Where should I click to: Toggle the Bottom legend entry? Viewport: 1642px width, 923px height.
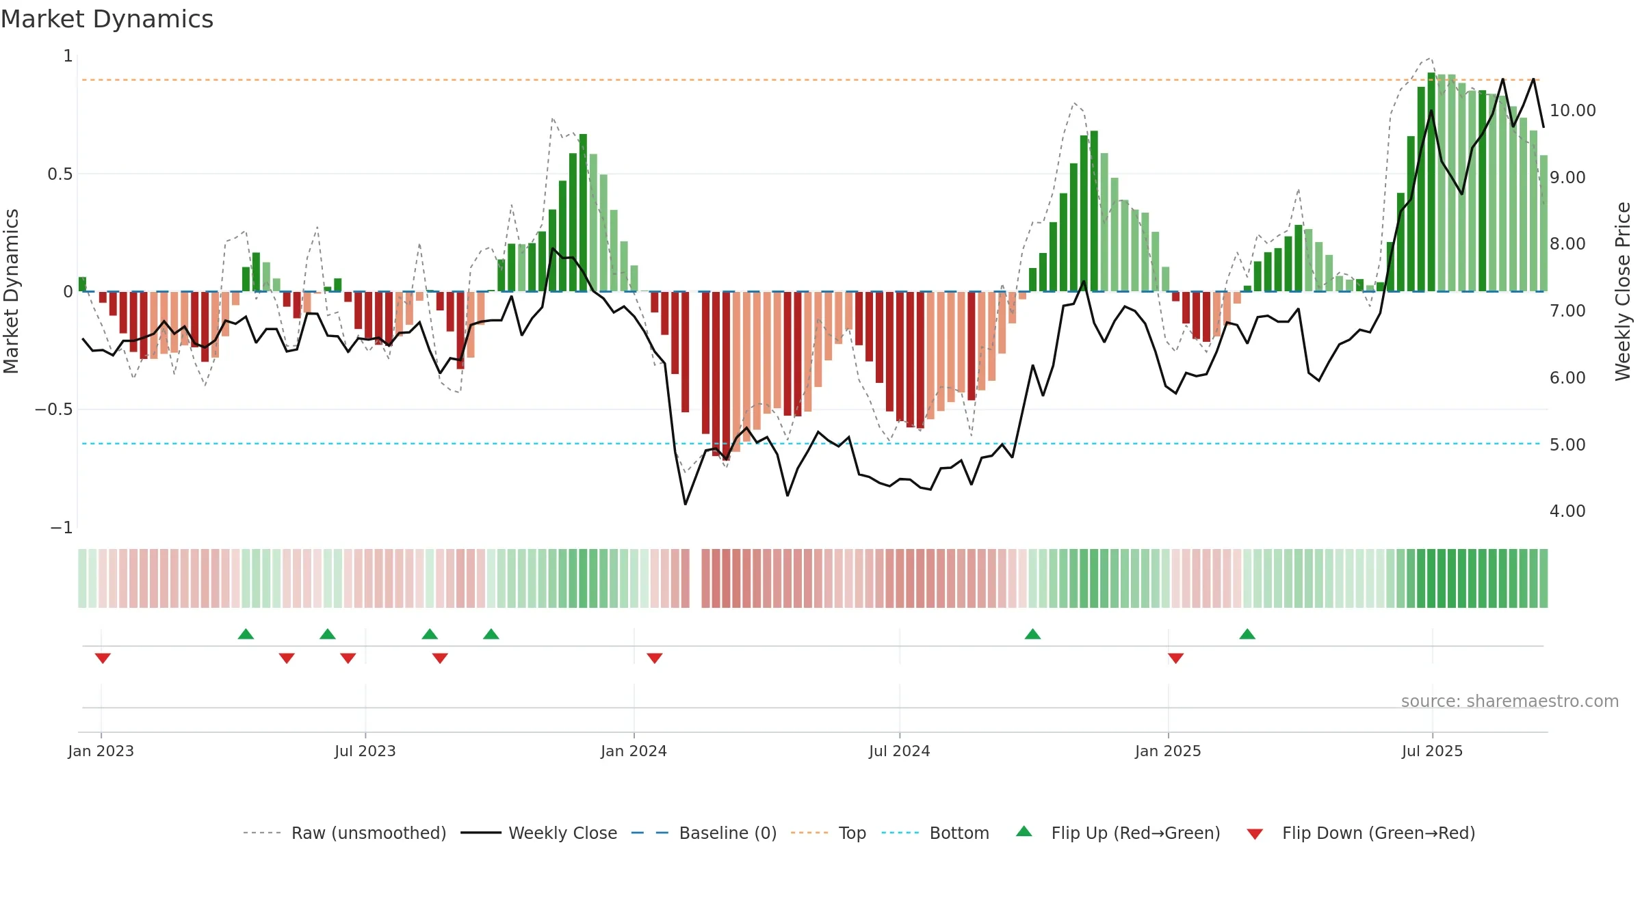point(935,833)
